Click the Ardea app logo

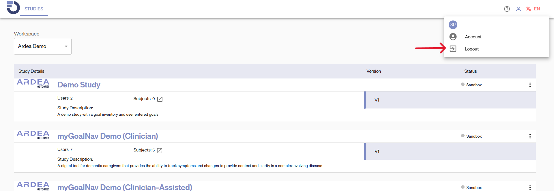click(13, 8)
